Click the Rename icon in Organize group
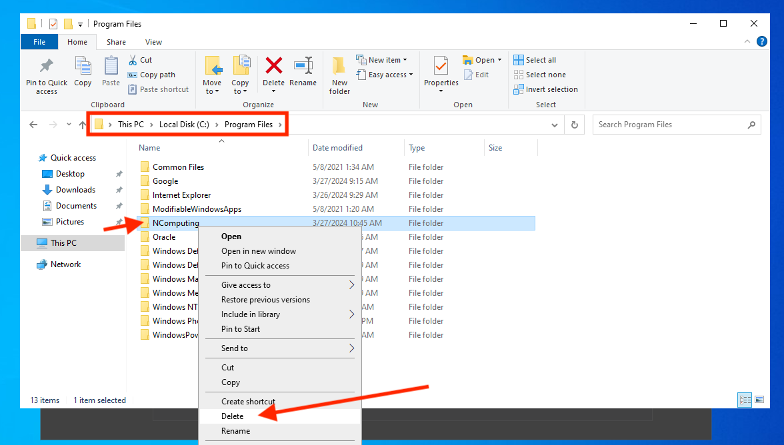 click(x=303, y=65)
